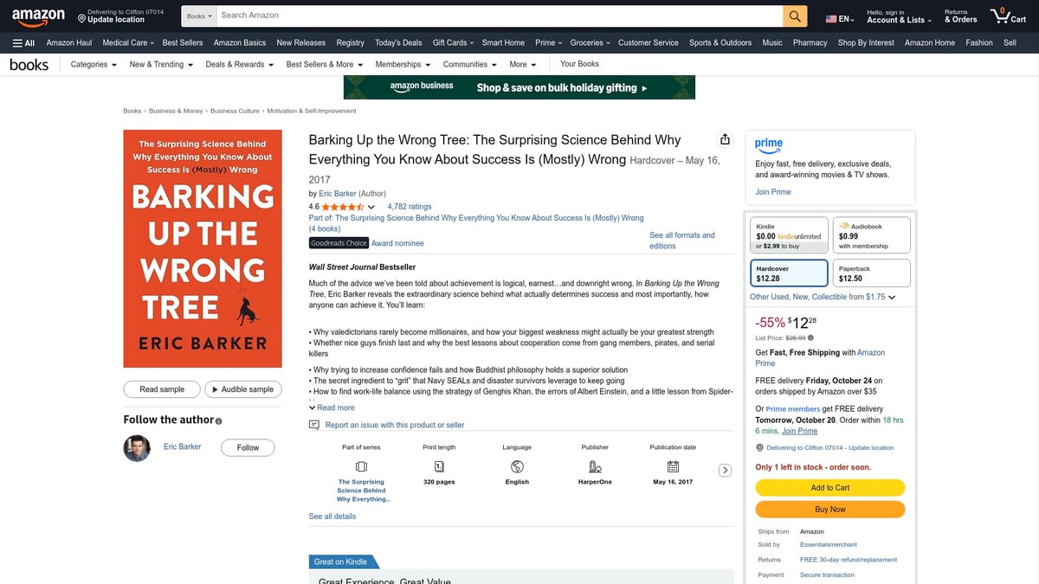The width and height of the screenshot is (1039, 584).
Task: Expand the star ratings dropdown chevron
Action: 371,208
